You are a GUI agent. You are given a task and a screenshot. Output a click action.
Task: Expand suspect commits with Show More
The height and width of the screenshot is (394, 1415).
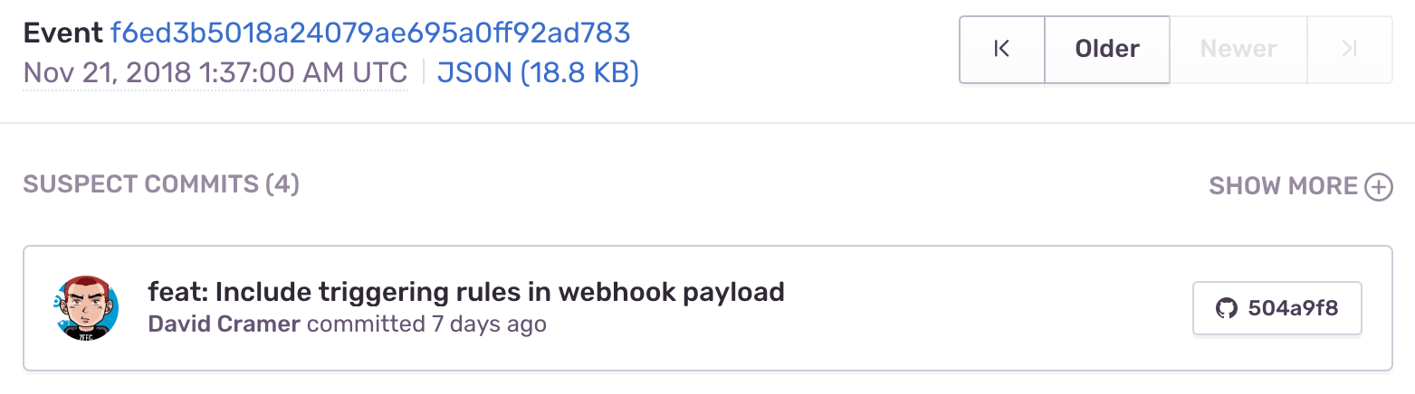coord(1283,186)
